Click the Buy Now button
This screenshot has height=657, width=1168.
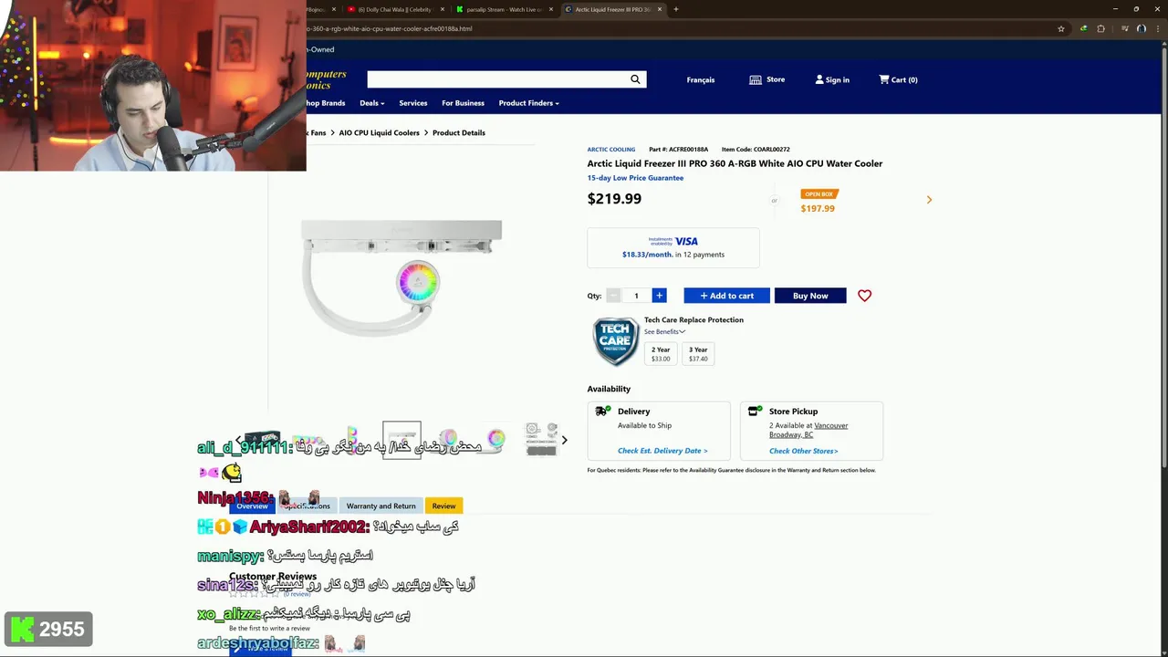pyautogui.click(x=810, y=296)
